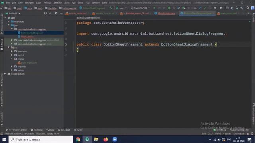Open the Event Log
The height and width of the screenshot is (143, 255).
220,130
